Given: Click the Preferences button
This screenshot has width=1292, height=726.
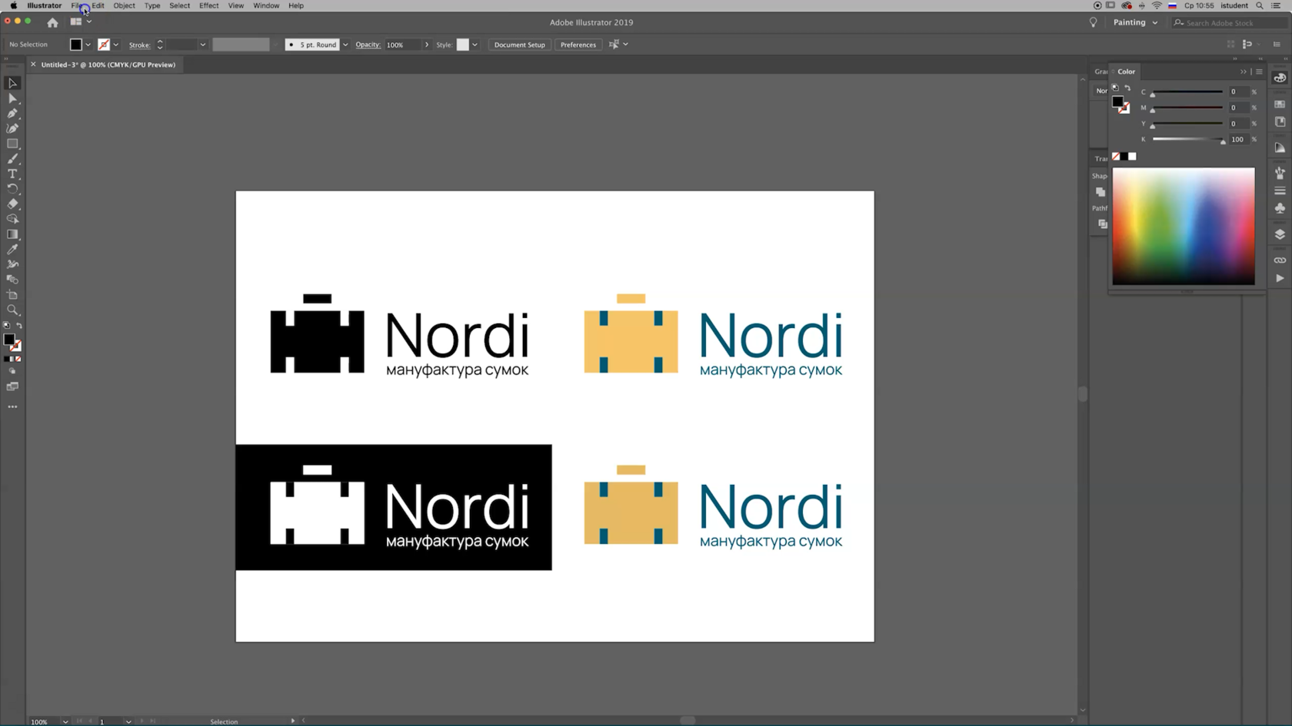Looking at the screenshot, I should pos(578,45).
